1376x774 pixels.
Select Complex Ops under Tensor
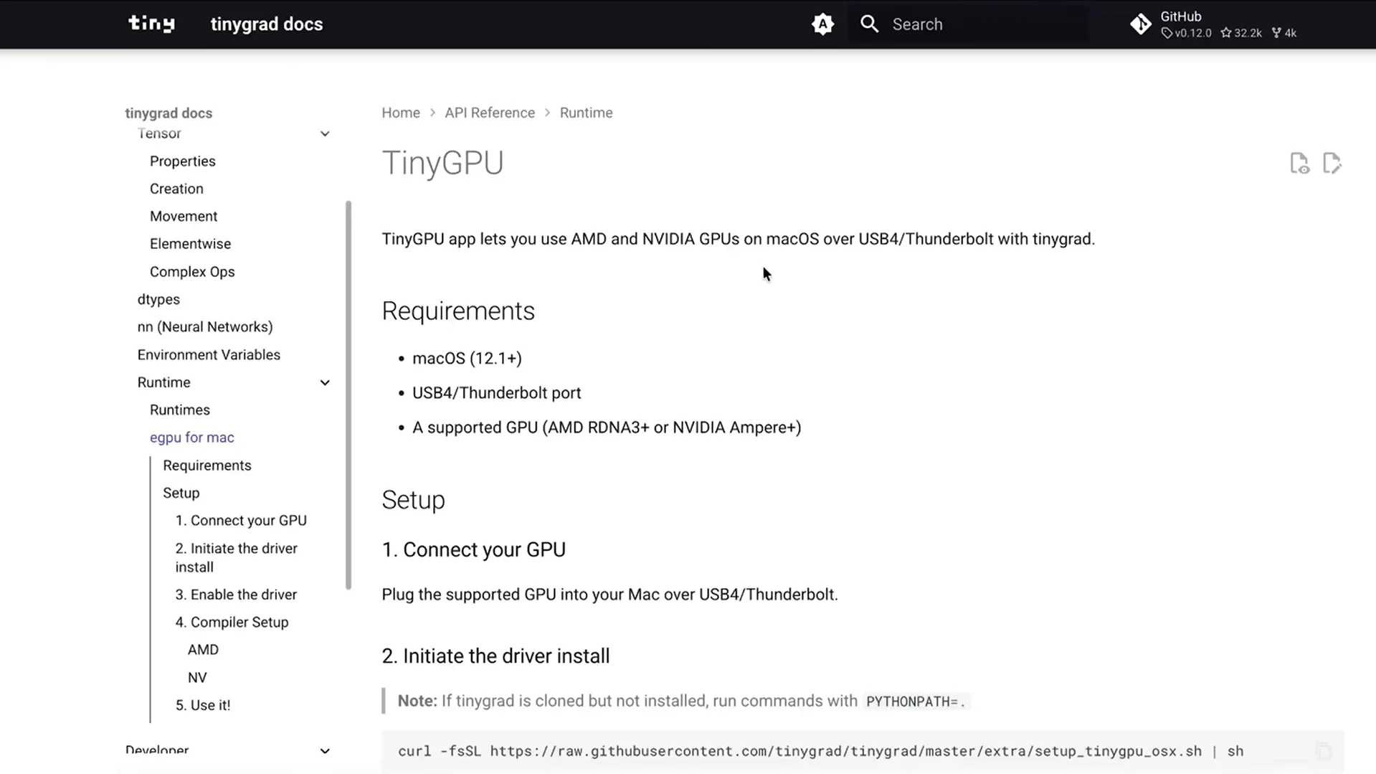(192, 272)
